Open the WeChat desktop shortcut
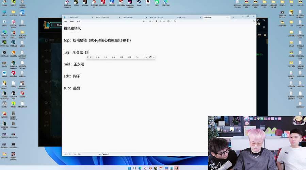The image size is (306, 170). [x=157, y=3]
